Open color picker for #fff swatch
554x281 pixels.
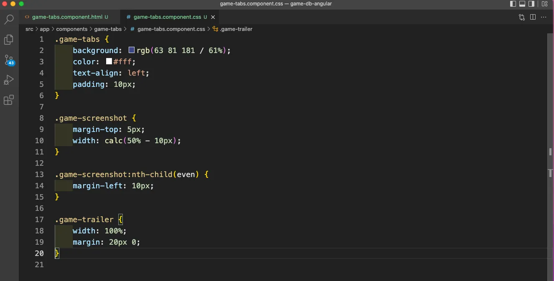(x=109, y=61)
